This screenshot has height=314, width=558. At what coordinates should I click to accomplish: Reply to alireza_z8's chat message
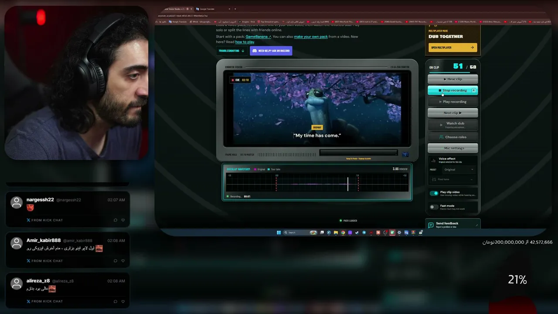(115, 301)
